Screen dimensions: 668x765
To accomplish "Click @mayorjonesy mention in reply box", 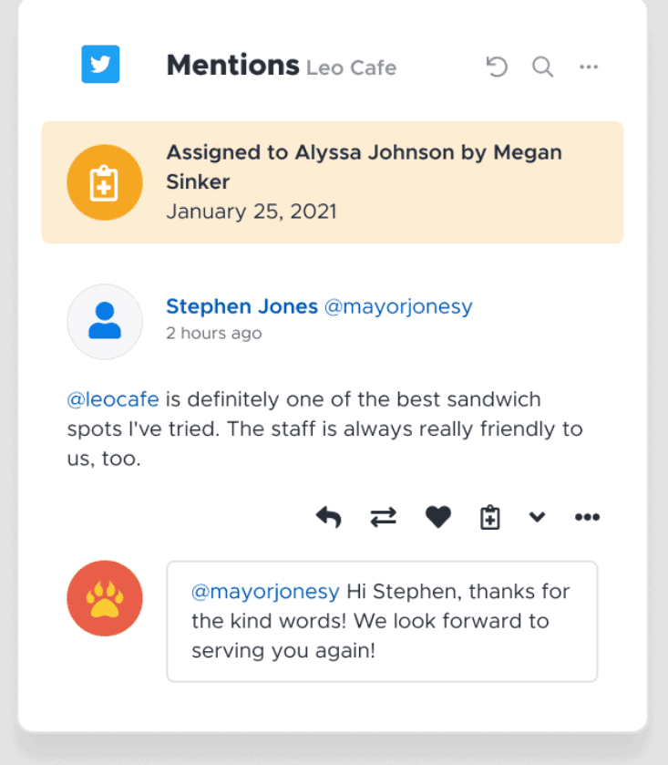I will pyautogui.click(x=265, y=592).
